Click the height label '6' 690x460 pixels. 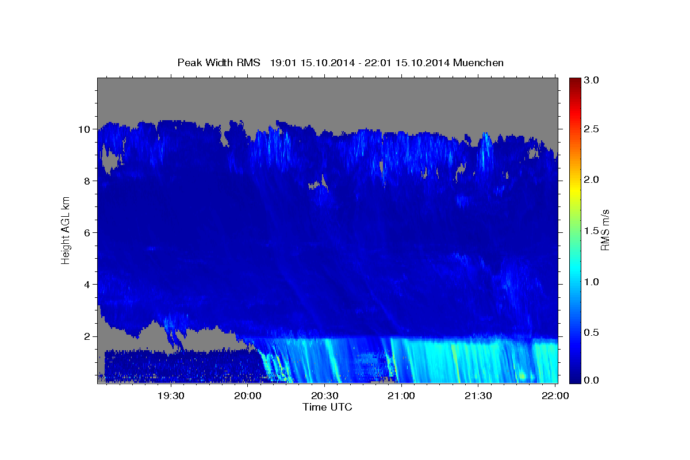[86, 233]
